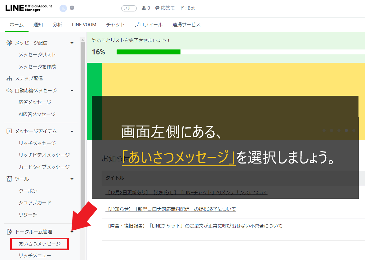365x260 pixels.
Task: Switch to the 分析 tab
Action: (57, 25)
